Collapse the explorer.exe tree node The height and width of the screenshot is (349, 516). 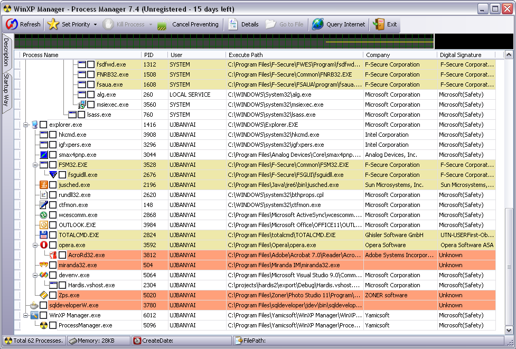26,125
